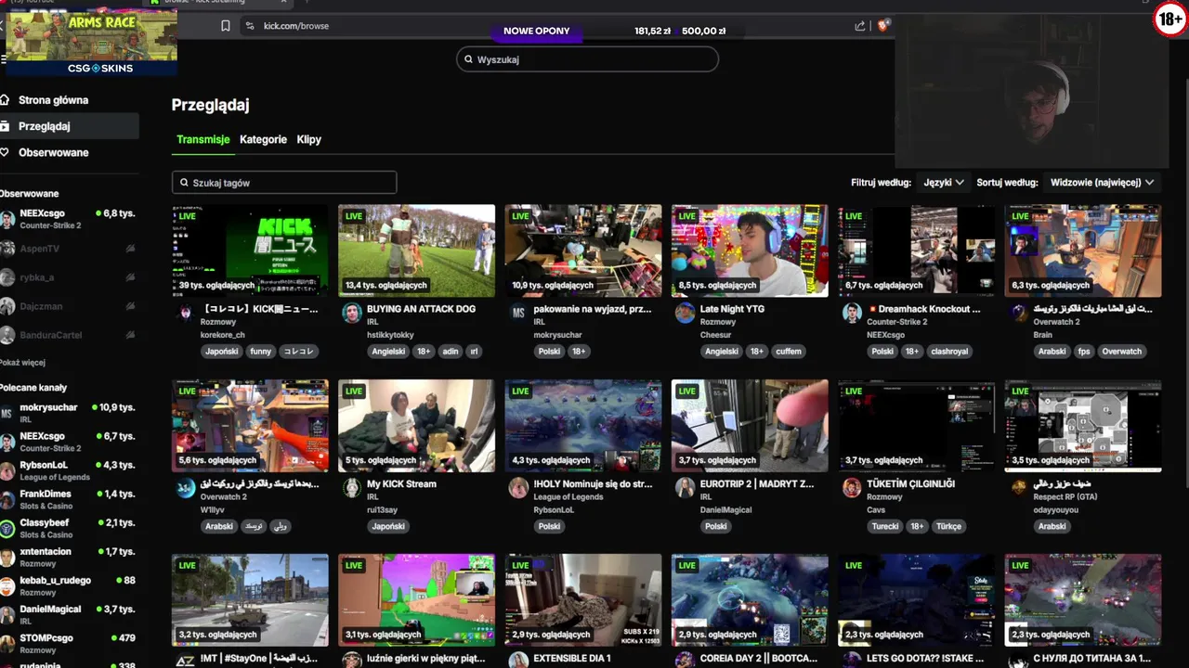Open the KICK news stream thumbnail
This screenshot has width=1189, height=668.
click(x=250, y=250)
